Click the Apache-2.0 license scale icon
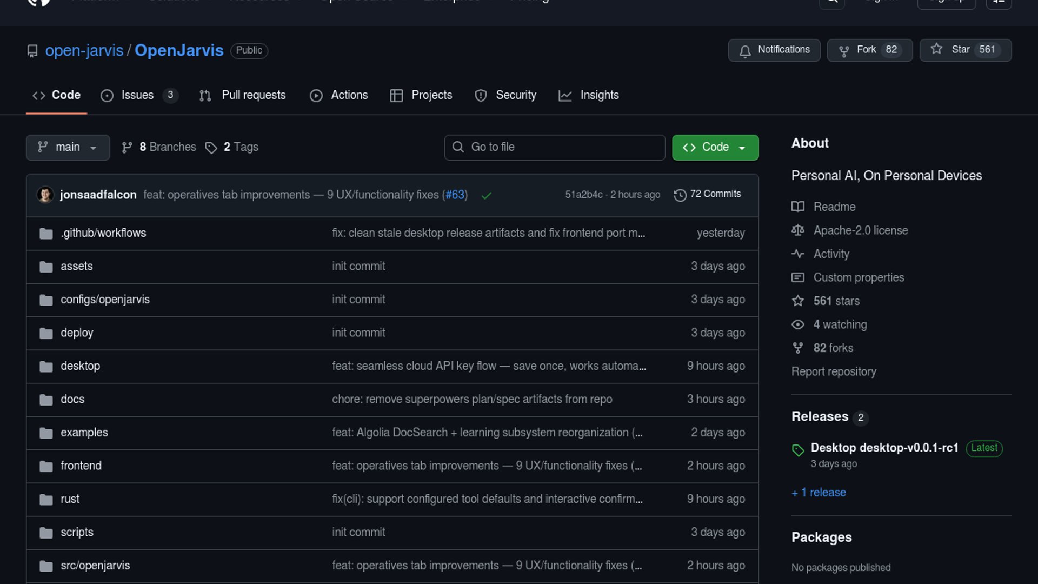The width and height of the screenshot is (1038, 584). coord(798,230)
